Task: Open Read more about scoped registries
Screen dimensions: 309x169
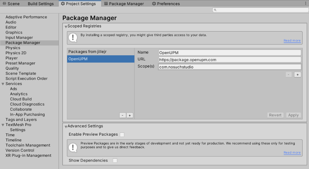Action: (292, 40)
